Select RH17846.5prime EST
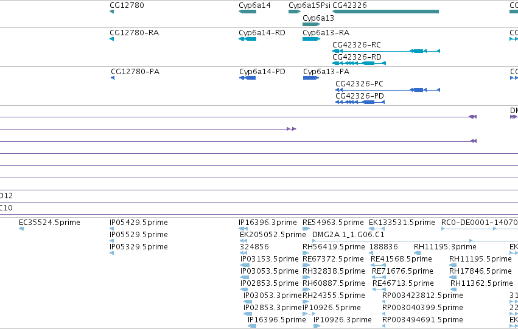The width and height of the screenshot is (518, 329). tap(453, 277)
